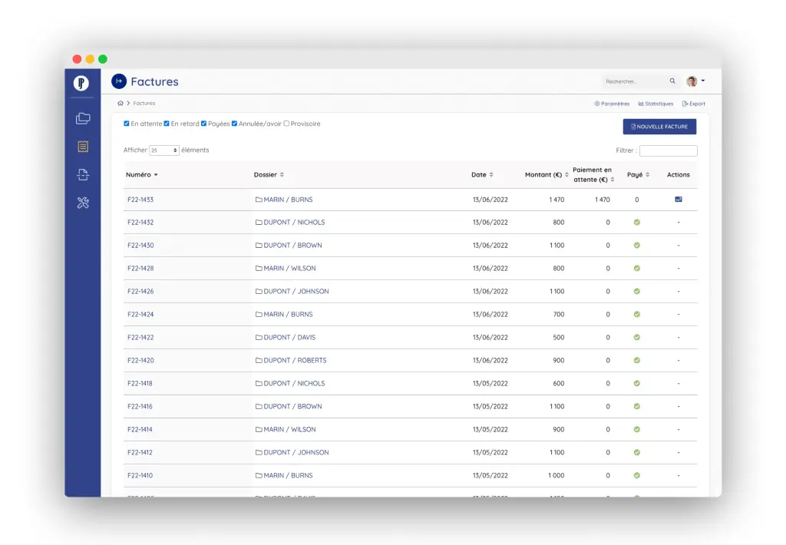This screenshot has height=545, width=786.
Task: Sort table by Numéro column
Action: tap(141, 175)
